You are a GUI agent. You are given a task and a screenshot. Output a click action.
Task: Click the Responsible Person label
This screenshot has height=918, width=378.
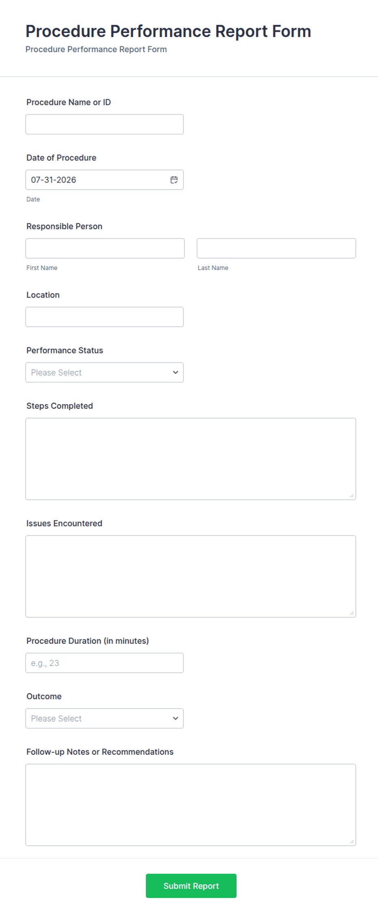tap(64, 227)
